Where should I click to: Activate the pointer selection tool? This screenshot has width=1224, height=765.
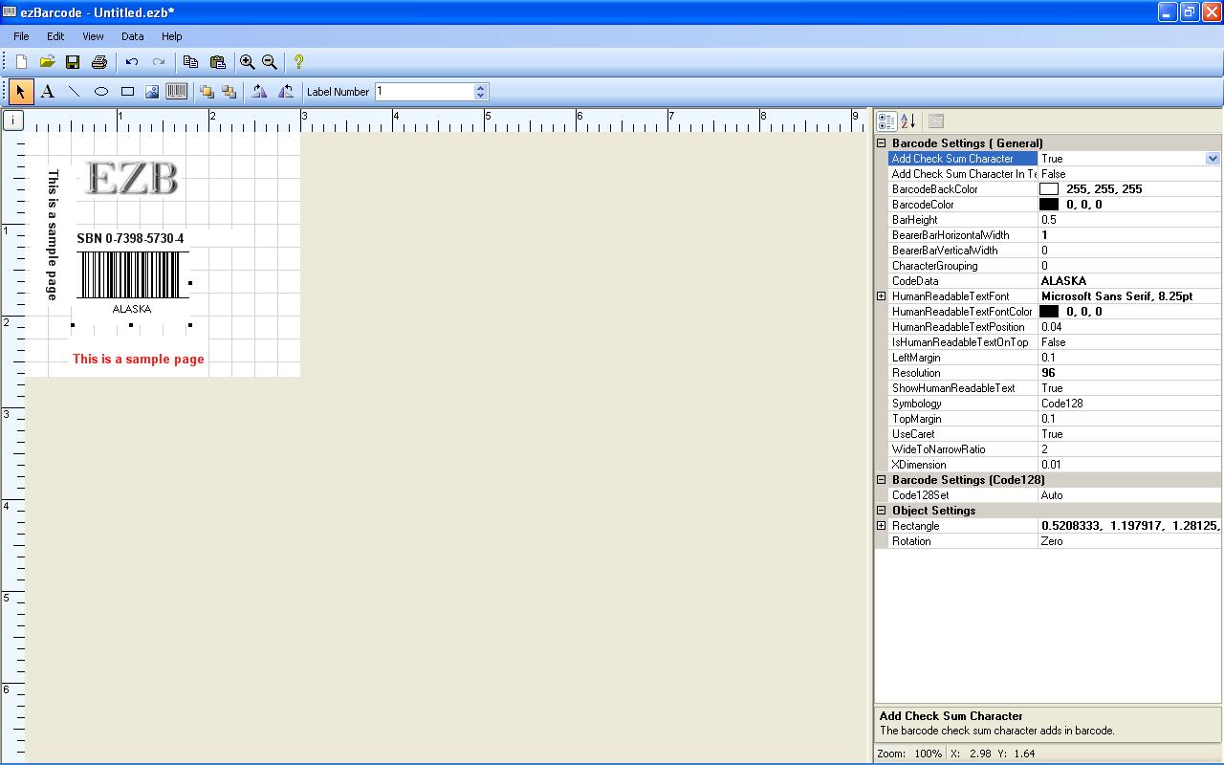20,92
